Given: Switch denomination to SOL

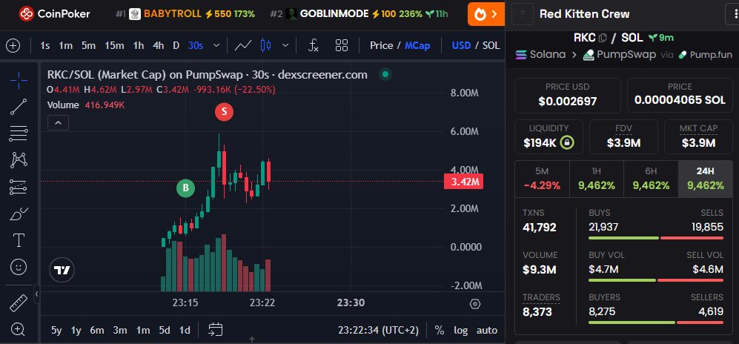Looking at the screenshot, I should [491, 46].
